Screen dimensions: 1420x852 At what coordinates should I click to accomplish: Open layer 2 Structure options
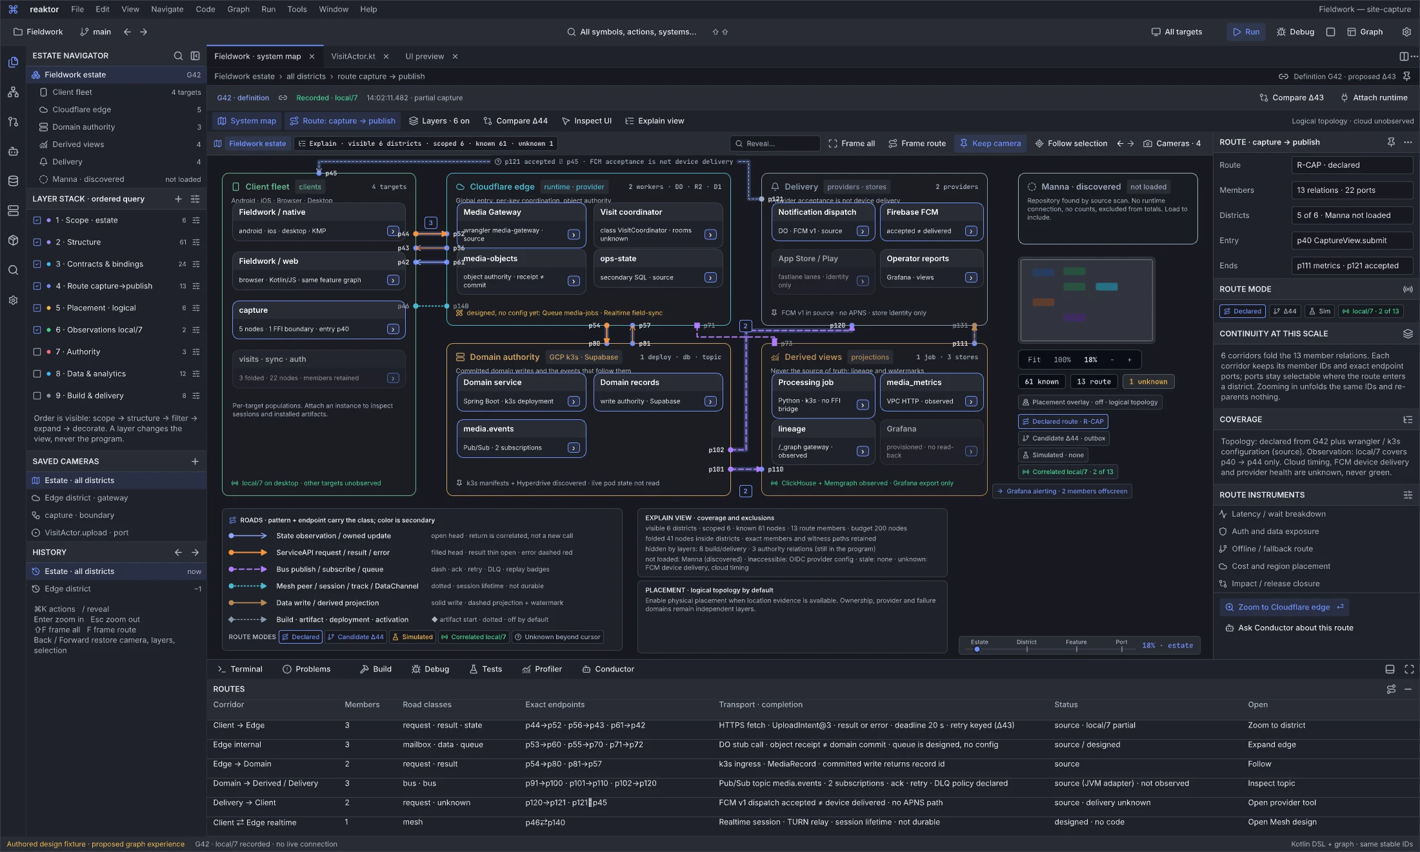point(195,242)
